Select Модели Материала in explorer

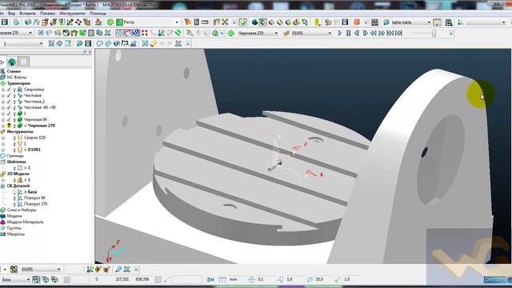25,222
